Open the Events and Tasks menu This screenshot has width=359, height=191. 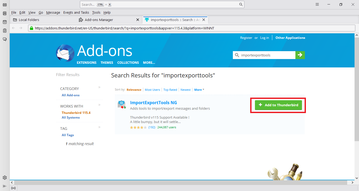point(76,12)
